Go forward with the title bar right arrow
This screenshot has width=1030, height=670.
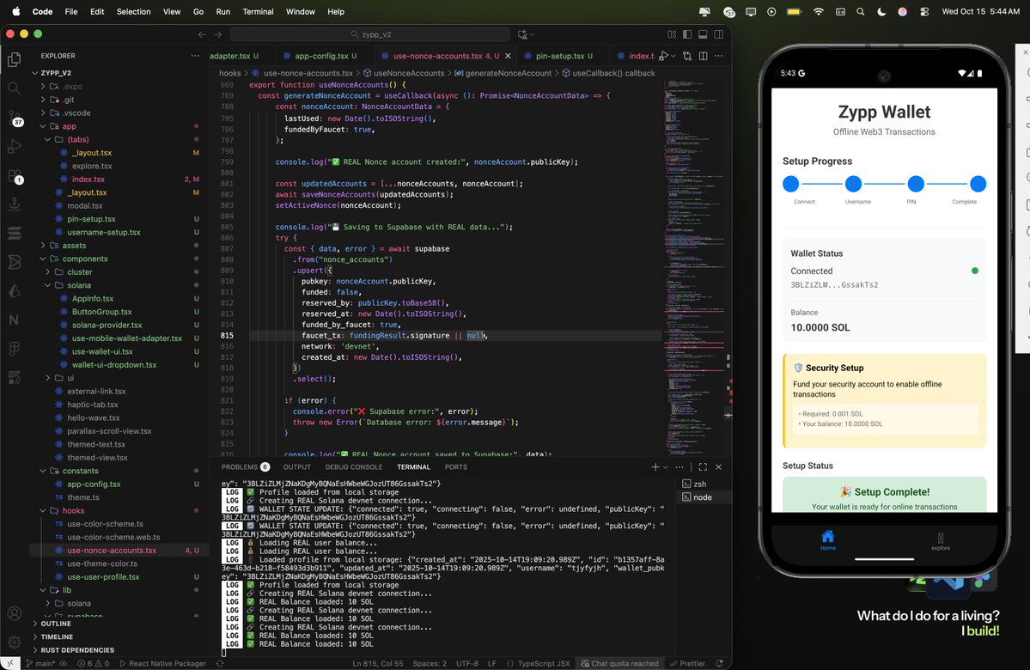tap(217, 34)
